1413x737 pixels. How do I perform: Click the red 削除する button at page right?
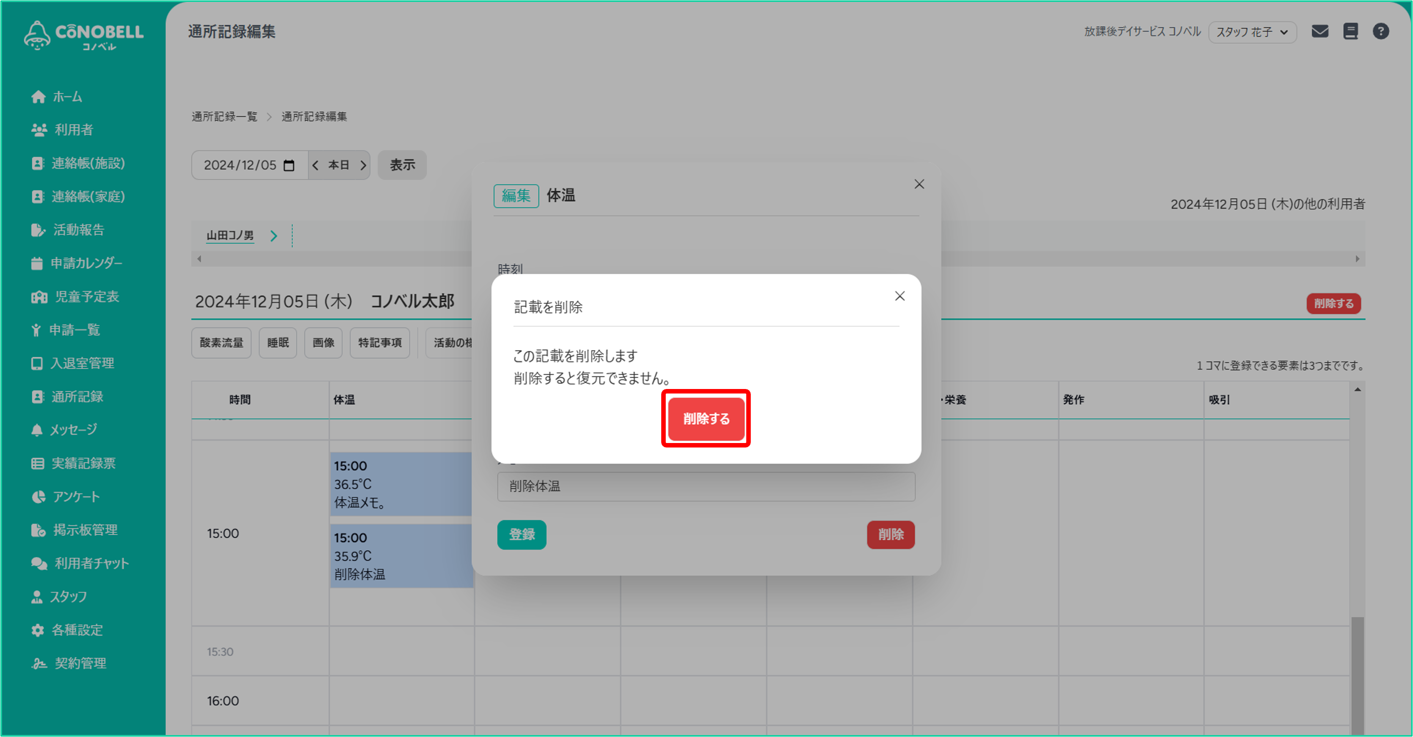tap(1333, 303)
